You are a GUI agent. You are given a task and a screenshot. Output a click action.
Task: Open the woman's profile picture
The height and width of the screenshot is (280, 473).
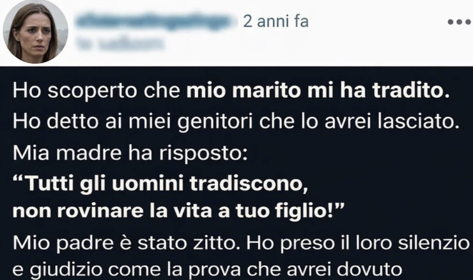click(x=35, y=31)
